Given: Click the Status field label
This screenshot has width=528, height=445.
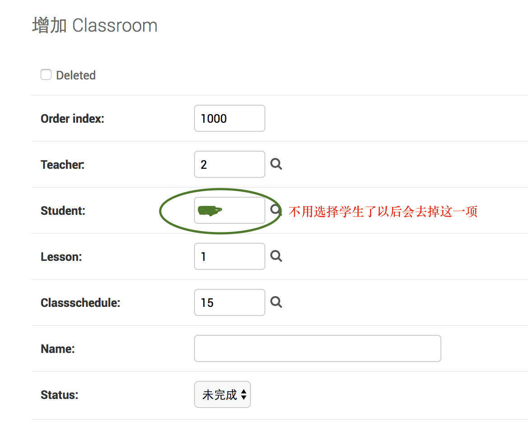Looking at the screenshot, I should pyautogui.click(x=59, y=395).
